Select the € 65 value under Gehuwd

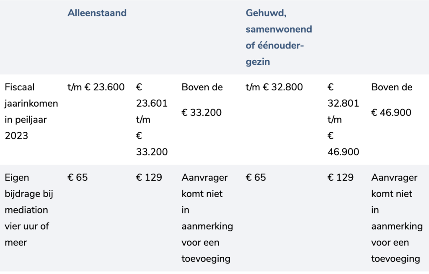tap(256, 177)
